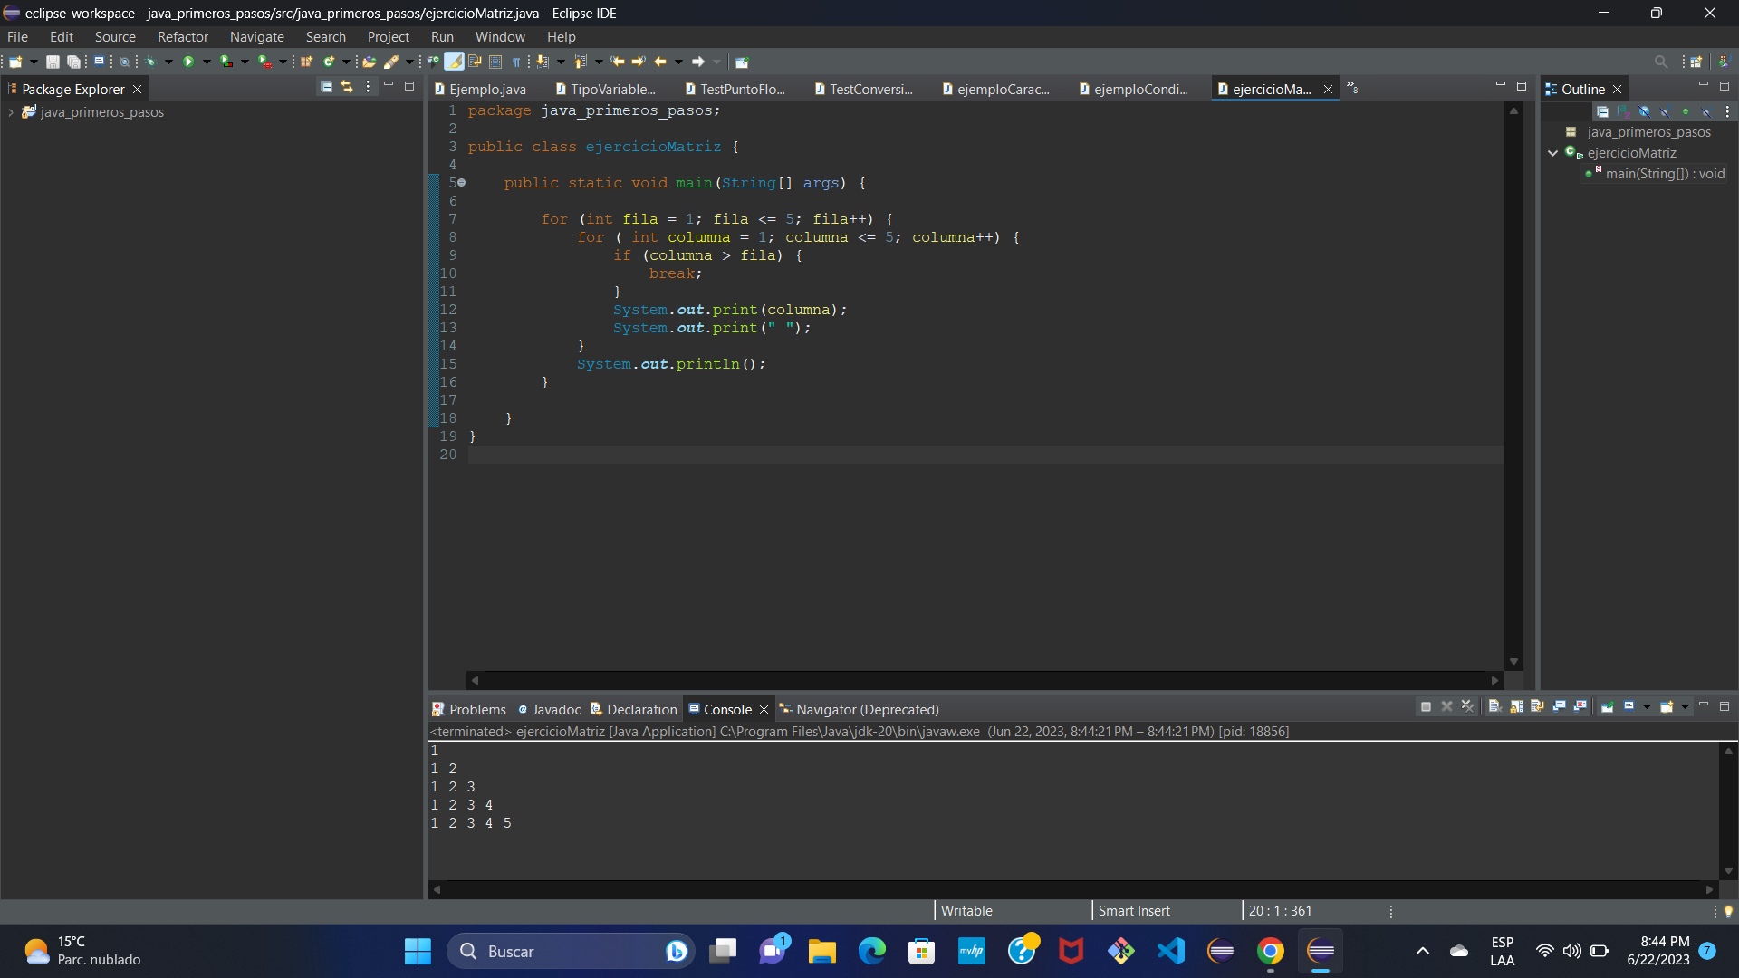Click the Open Type folder toolbar icon
The image size is (1739, 978).
[x=370, y=62]
